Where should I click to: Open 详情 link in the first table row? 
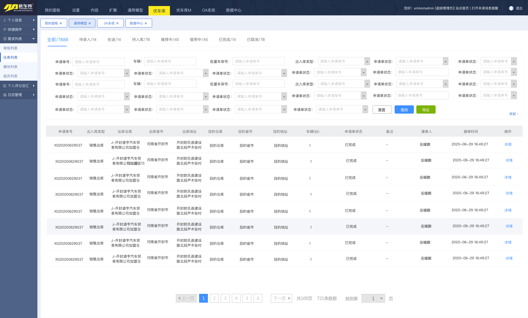click(x=508, y=144)
